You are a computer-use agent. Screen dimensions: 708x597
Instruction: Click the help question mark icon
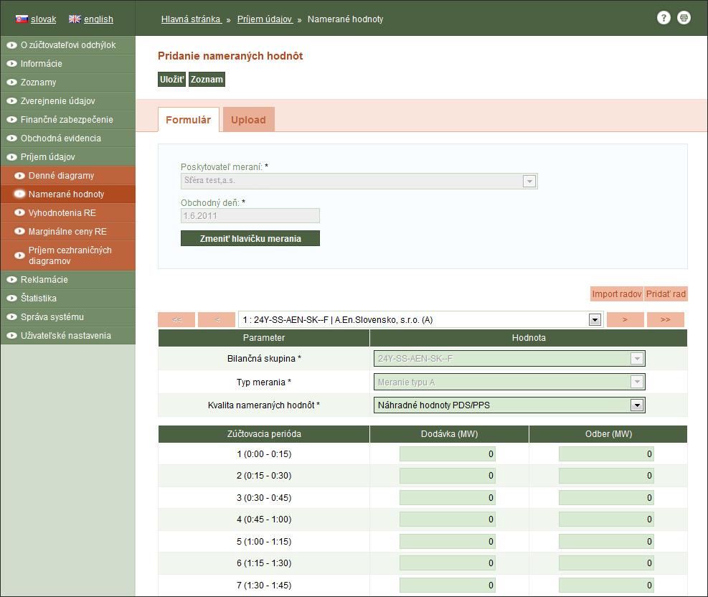(x=664, y=18)
